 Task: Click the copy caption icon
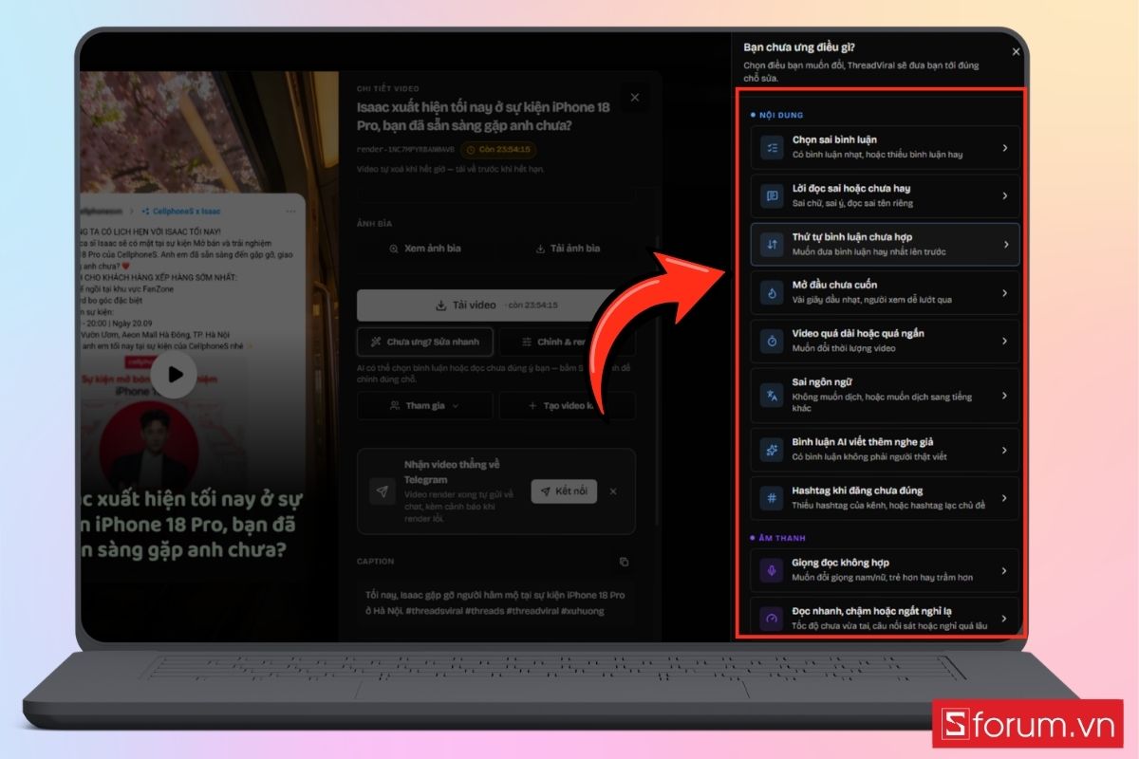(x=624, y=562)
